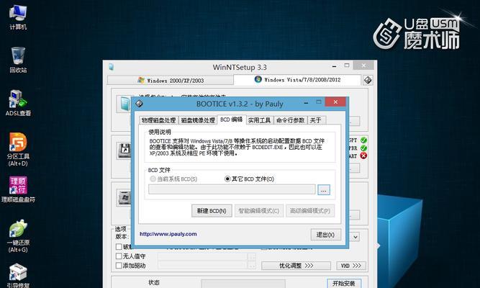Viewport: 480px width, 288px height.
Task: Select the 其它 BCD 文件(O) radio option
Action: tap(249, 179)
